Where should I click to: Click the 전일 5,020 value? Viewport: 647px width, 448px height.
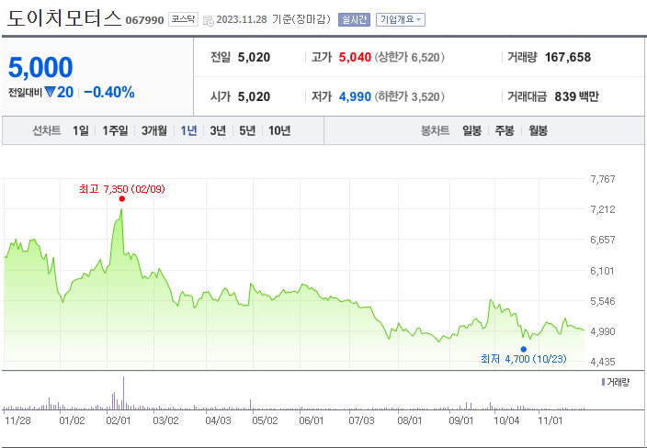pyautogui.click(x=254, y=57)
